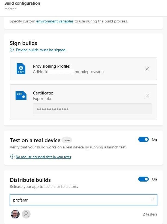Toggle off Test on a real device
This screenshot has height=224, width=167.
pyautogui.click(x=143, y=139)
